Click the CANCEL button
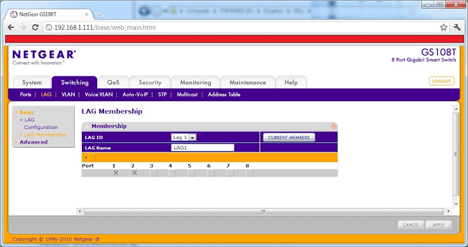 click(x=411, y=225)
